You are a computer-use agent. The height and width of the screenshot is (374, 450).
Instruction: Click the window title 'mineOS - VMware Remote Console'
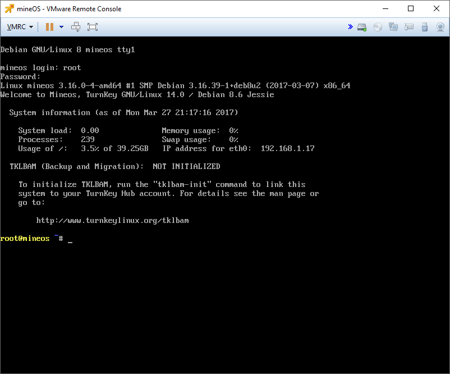[x=69, y=9]
